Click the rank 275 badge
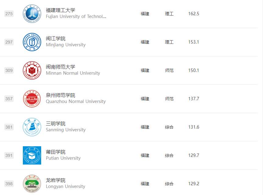This screenshot has height=195, width=263. (9, 14)
